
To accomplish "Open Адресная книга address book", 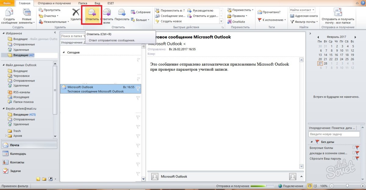I will pyautogui.click(x=304, y=16).
